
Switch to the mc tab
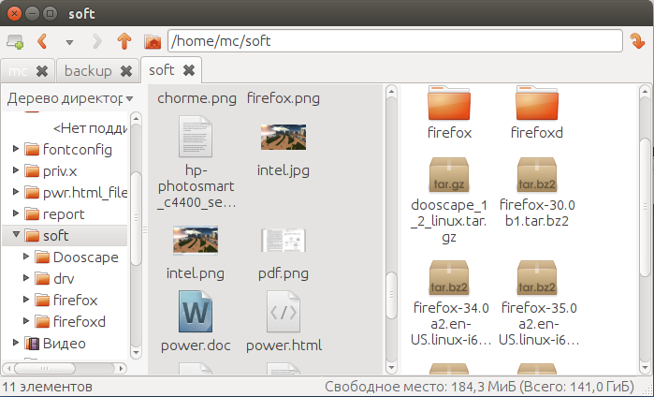(x=18, y=71)
